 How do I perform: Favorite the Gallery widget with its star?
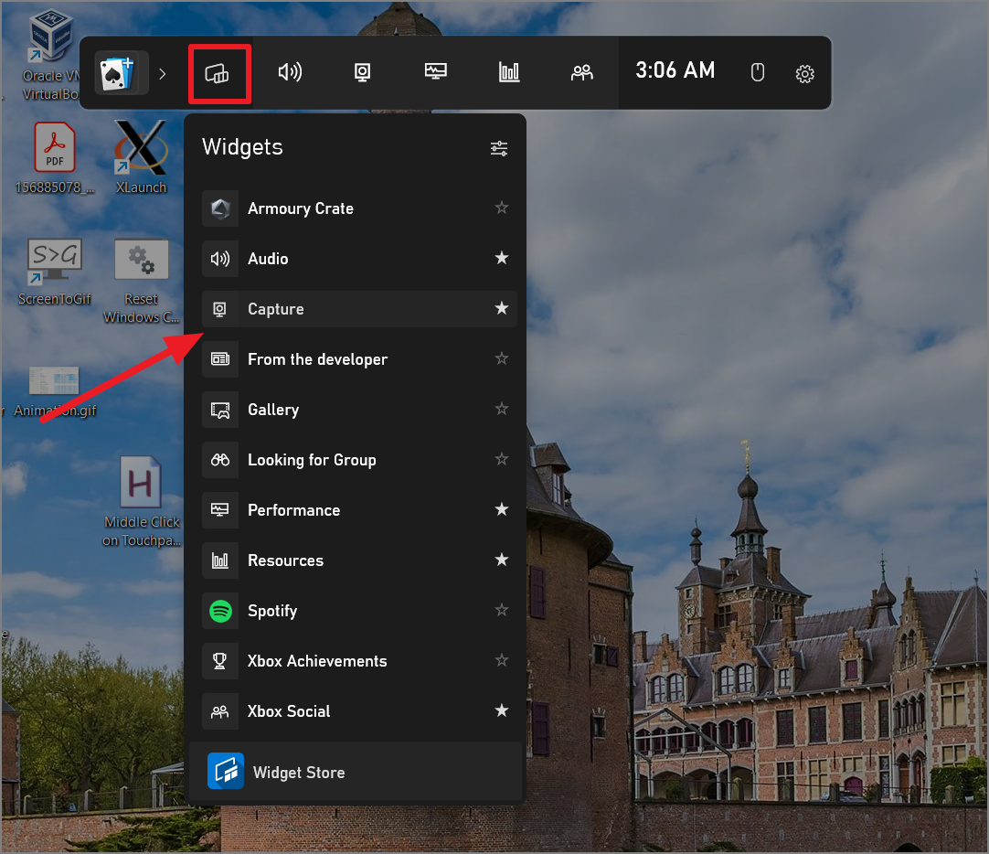[x=501, y=409]
